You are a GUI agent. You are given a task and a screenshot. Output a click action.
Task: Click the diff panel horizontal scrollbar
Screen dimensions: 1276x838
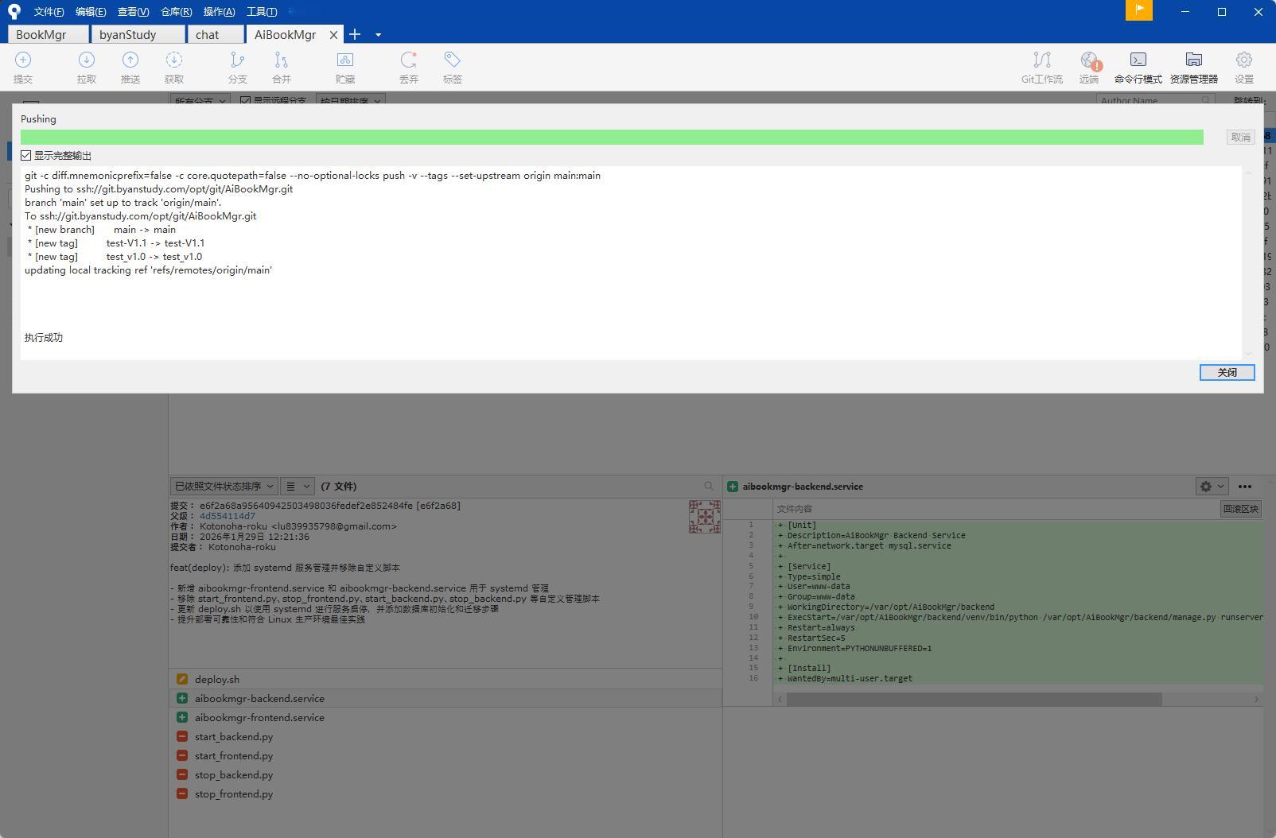974,699
